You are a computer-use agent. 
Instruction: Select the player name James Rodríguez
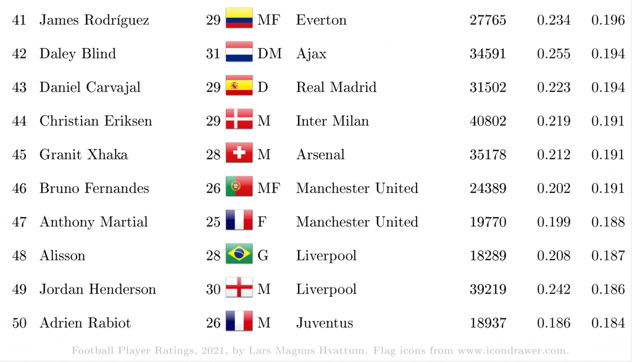94,20
